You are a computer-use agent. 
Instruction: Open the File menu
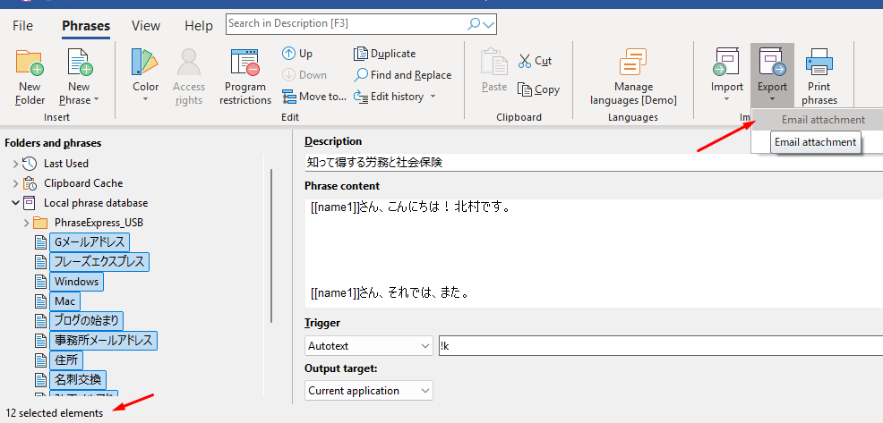click(x=23, y=26)
